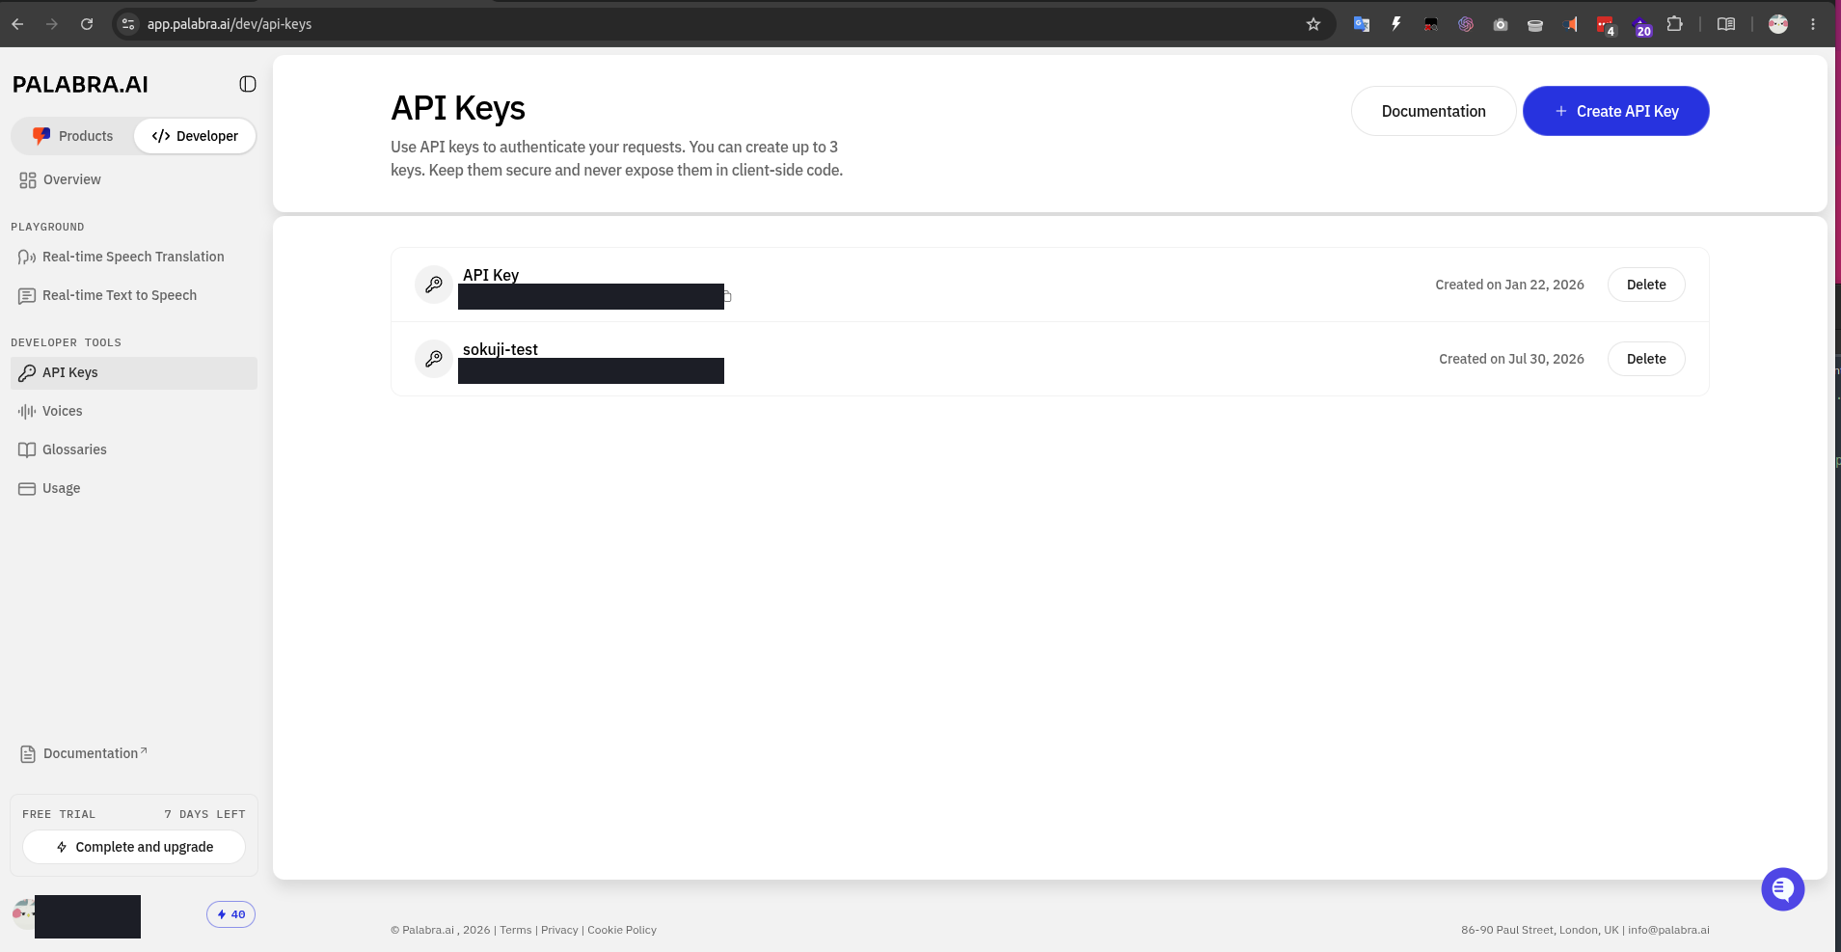Click the purple spiral extension icon
The width and height of the screenshot is (1841, 952).
(x=1466, y=24)
